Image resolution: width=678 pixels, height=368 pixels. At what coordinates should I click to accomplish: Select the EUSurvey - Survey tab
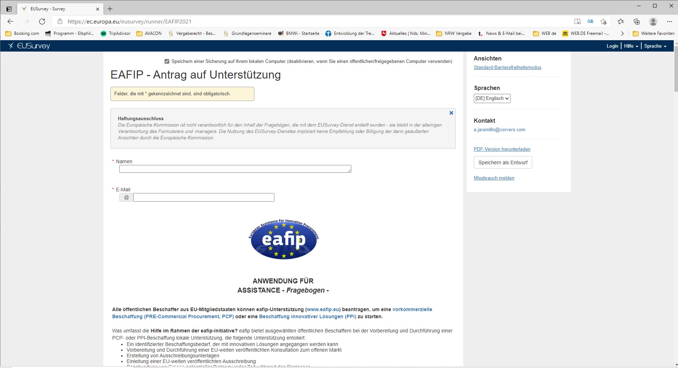coord(57,9)
